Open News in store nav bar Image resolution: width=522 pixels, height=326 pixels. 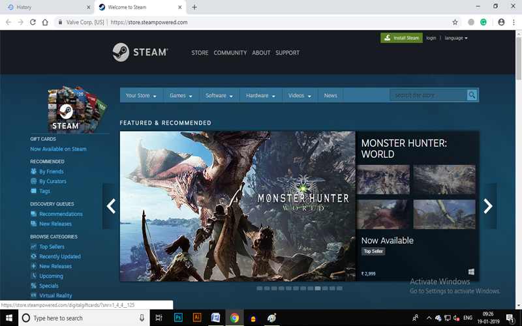click(x=331, y=95)
